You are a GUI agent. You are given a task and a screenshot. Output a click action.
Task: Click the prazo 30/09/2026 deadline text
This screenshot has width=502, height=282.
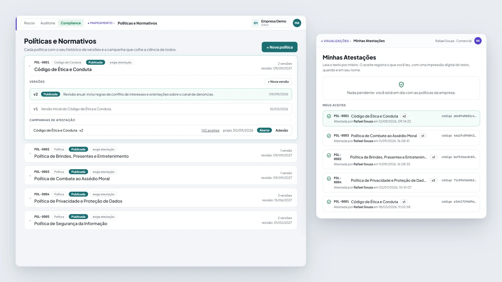[238, 130]
